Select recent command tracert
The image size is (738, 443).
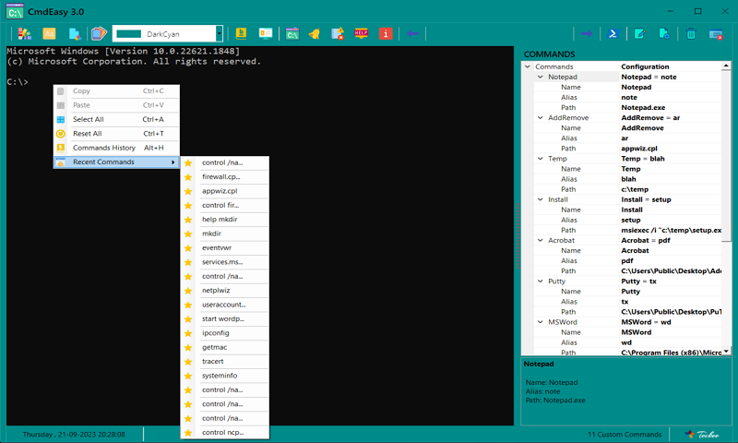[225, 361]
